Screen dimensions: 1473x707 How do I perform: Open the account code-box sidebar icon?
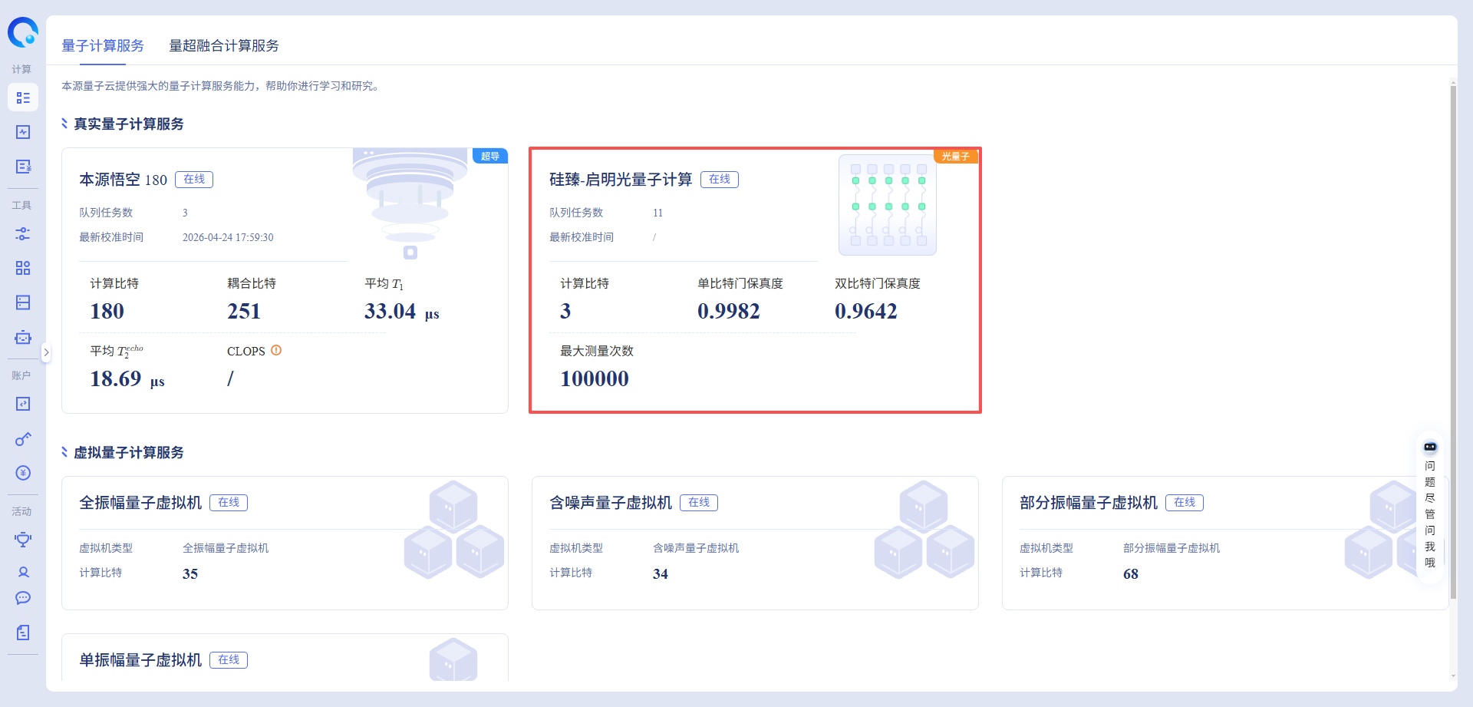[23, 404]
